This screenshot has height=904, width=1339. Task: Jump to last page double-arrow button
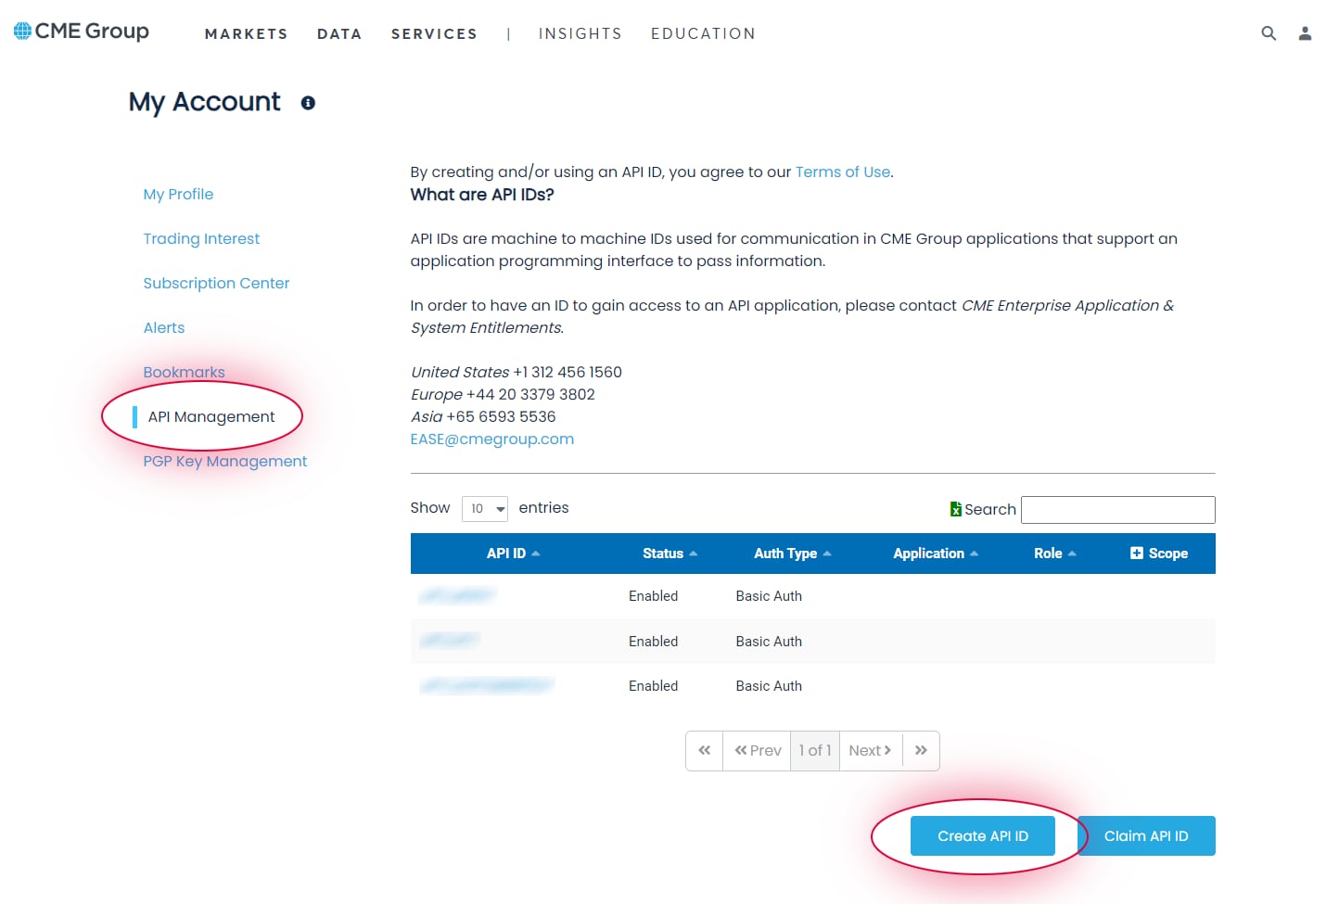coord(921,751)
